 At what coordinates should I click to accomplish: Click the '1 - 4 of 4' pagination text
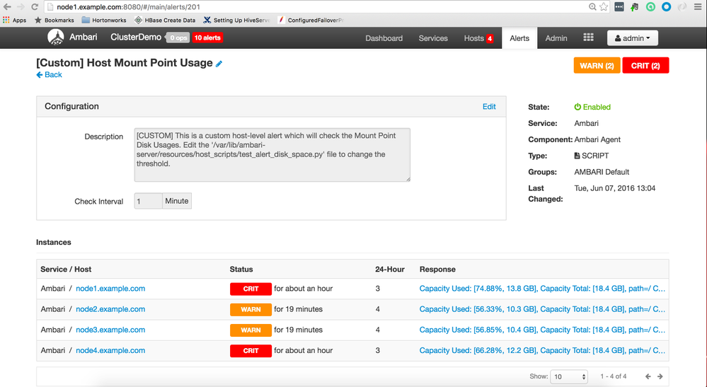click(613, 376)
